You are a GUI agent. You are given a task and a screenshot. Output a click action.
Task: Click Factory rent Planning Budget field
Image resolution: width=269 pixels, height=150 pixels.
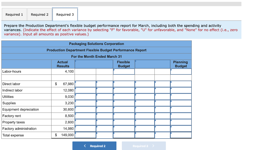click(x=181, y=116)
